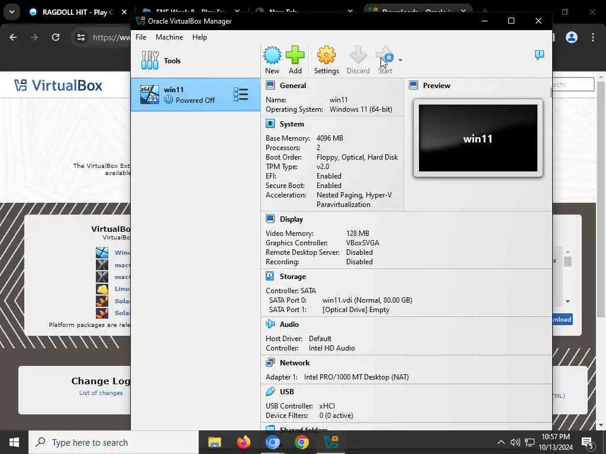Click the taskbar search box

tap(114, 442)
